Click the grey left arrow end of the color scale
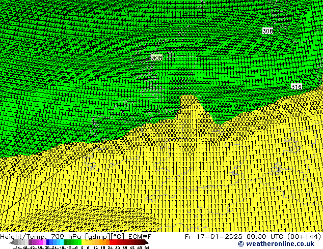Image resolution: width=323 pixels, height=249 pixels. (12, 243)
